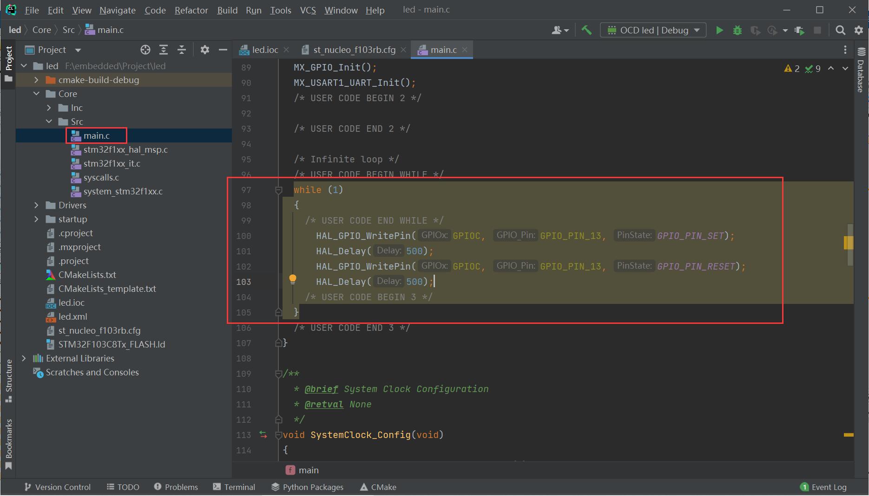The width and height of the screenshot is (869, 496).
Task: Open the Build menu
Action: 227,10
